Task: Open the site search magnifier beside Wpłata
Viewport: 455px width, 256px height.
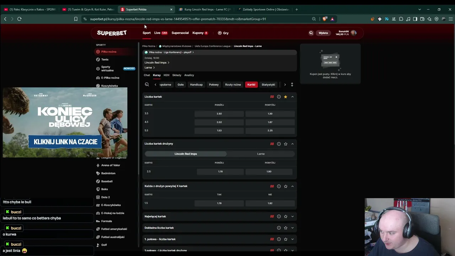Action: point(311,33)
